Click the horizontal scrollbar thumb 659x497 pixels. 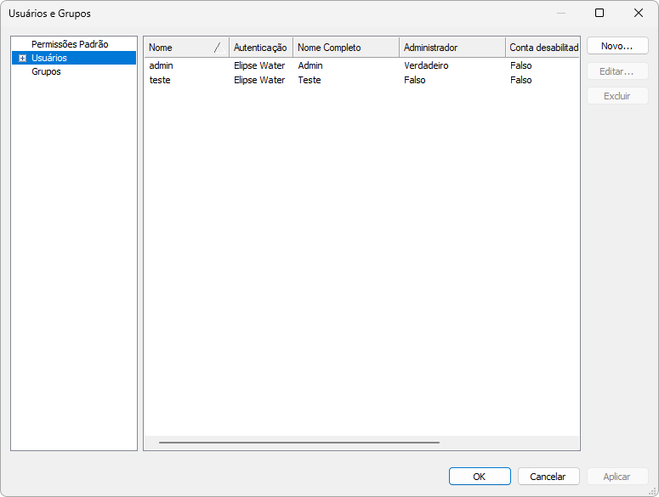(x=298, y=443)
